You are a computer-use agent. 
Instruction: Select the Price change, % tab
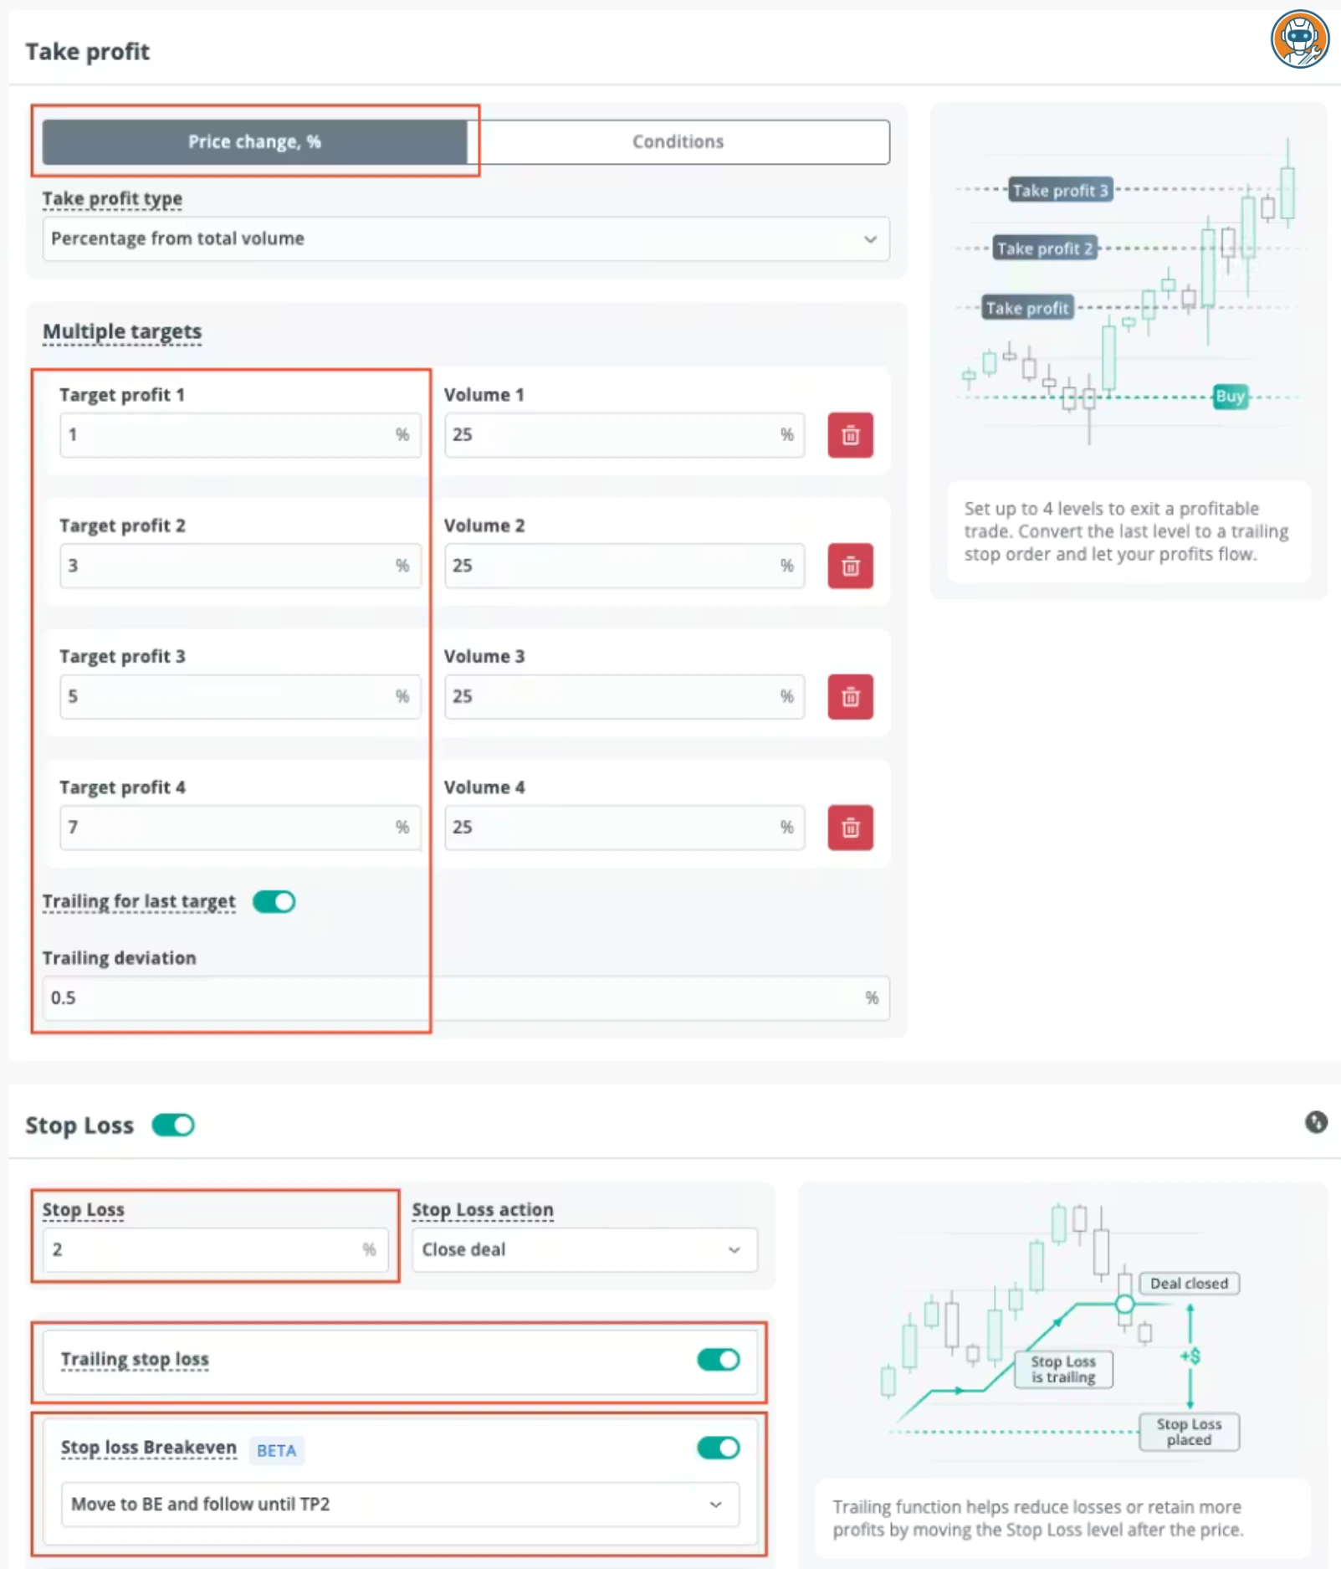pos(254,141)
